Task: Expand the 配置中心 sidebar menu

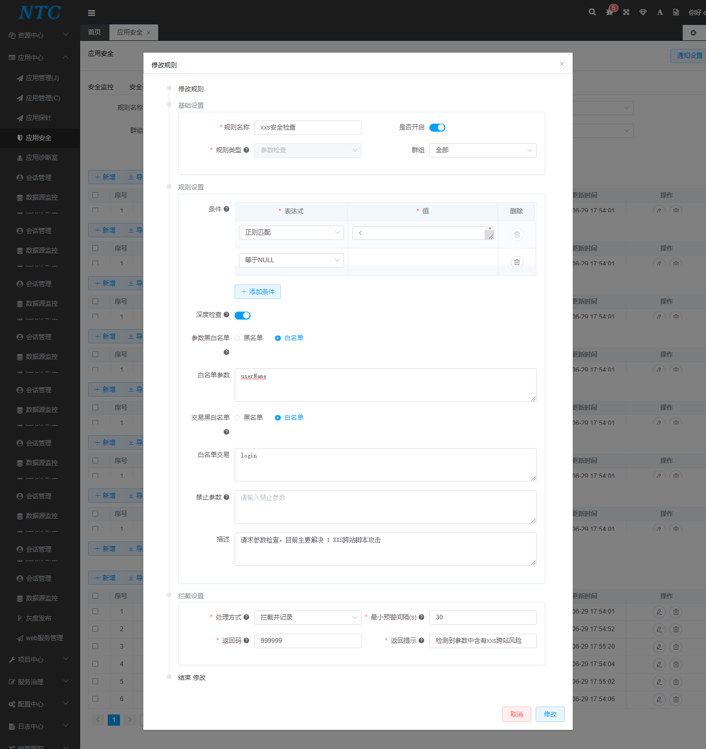Action: click(x=40, y=704)
